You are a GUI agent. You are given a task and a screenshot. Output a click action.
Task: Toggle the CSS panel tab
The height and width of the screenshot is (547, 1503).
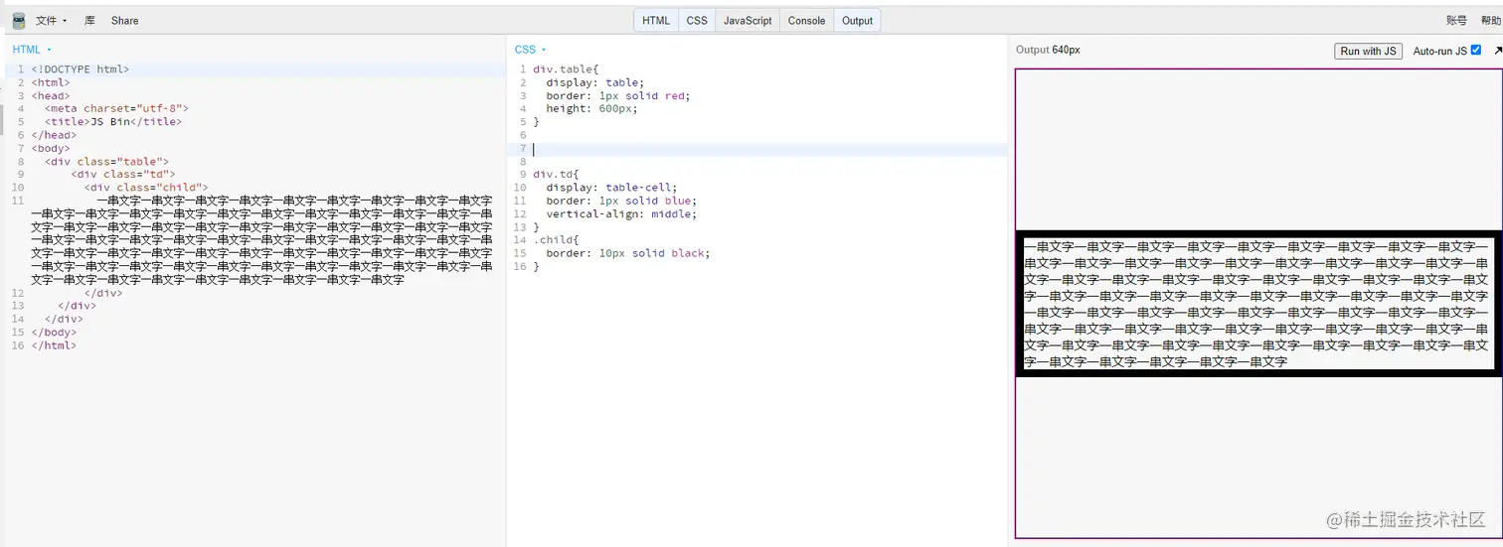[x=697, y=21]
